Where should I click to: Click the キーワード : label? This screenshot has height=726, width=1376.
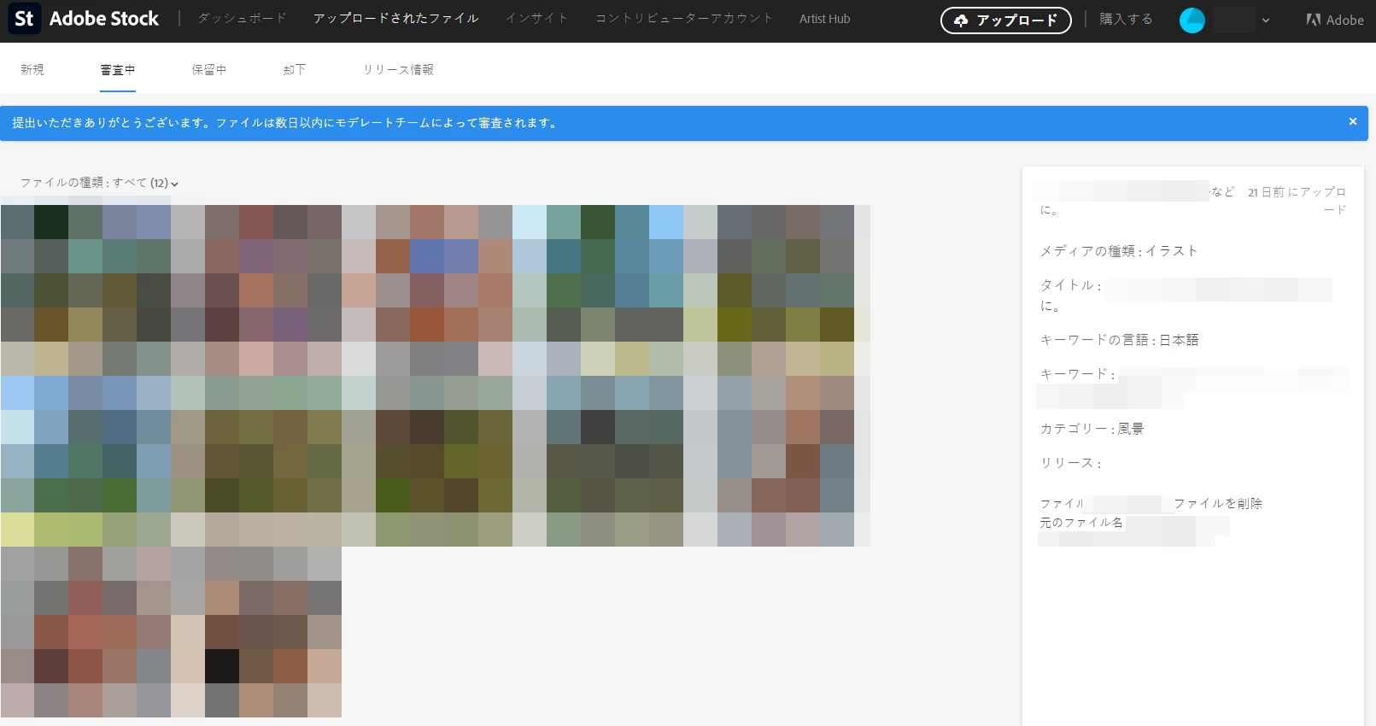(x=1077, y=374)
